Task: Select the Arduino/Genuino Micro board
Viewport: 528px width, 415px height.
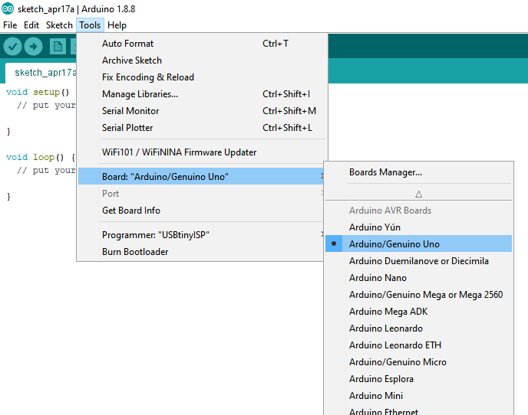Action: pyautogui.click(x=418, y=361)
